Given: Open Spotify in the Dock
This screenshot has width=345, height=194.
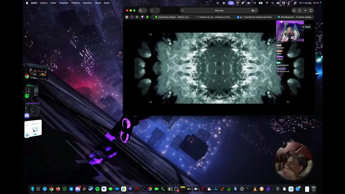Looking at the screenshot, I should (97, 189).
